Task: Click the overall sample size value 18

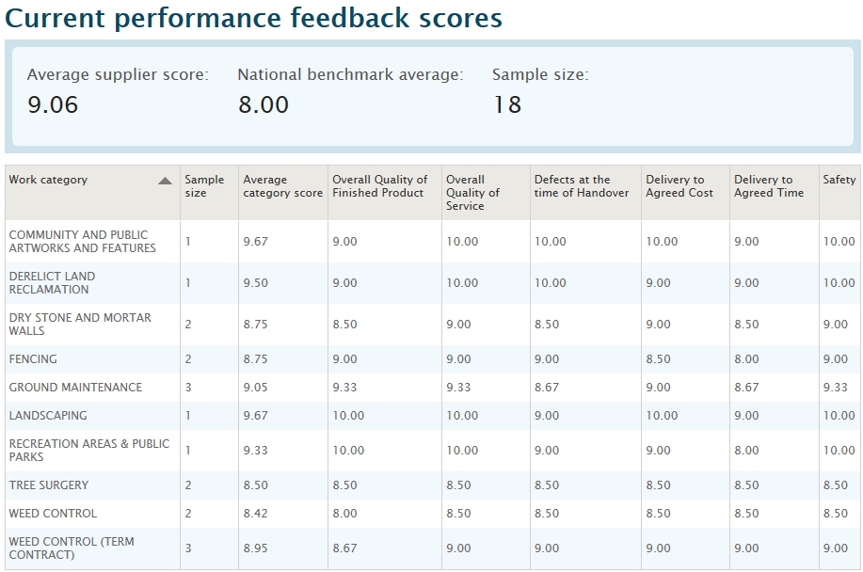Action: 507,104
